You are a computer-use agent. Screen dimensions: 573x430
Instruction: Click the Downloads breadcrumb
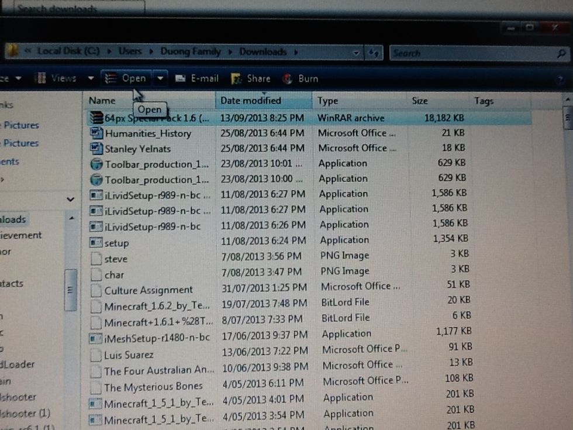pyautogui.click(x=263, y=52)
